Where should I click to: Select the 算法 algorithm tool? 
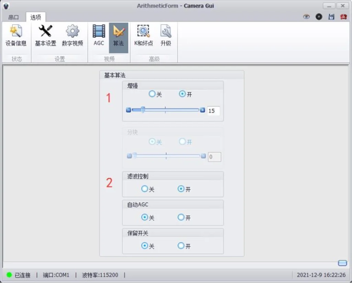(x=119, y=35)
